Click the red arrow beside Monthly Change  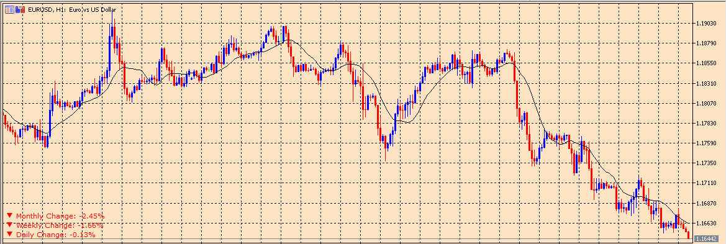[x=10, y=216]
